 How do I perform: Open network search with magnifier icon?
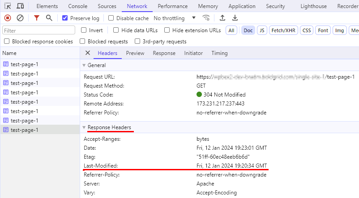click(49, 18)
